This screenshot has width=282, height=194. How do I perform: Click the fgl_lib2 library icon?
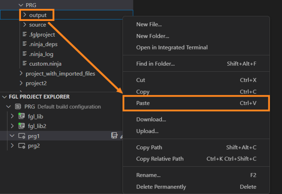(x=21, y=126)
